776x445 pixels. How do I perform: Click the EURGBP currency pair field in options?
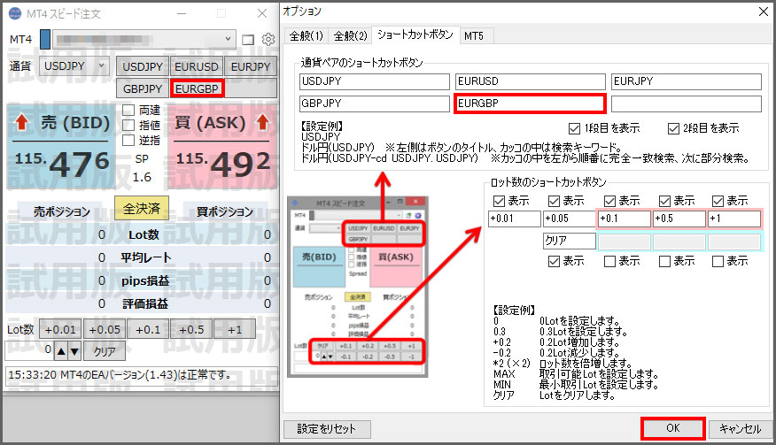(x=530, y=104)
